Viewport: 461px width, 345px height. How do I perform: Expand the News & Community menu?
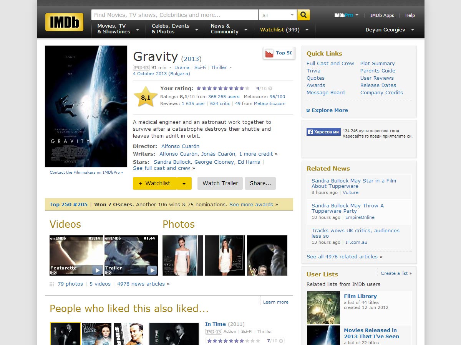(x=229, y=29)
